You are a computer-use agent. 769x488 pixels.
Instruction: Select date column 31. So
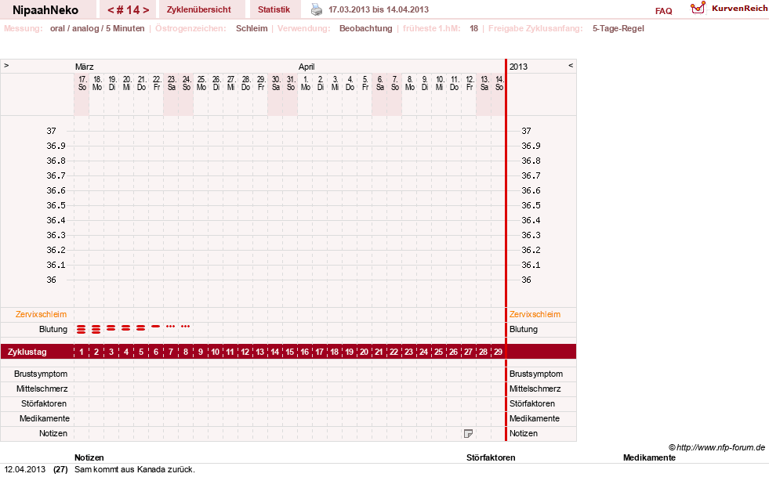[290, 83]
